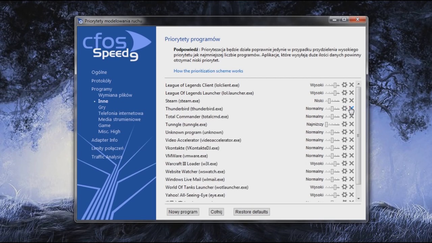432x243 pixels.
Task: Open the Protokoły section
Action: [101, 81]
